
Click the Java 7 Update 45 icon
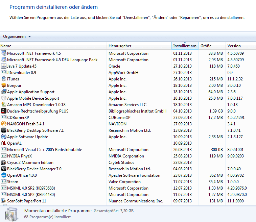coord(4,66)
